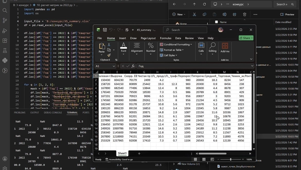
Task: Click Save icon in Excel title bar
Action: (x=105, y=30)
